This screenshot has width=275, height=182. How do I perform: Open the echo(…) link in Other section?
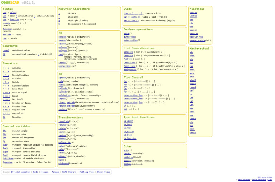[126, 150]
